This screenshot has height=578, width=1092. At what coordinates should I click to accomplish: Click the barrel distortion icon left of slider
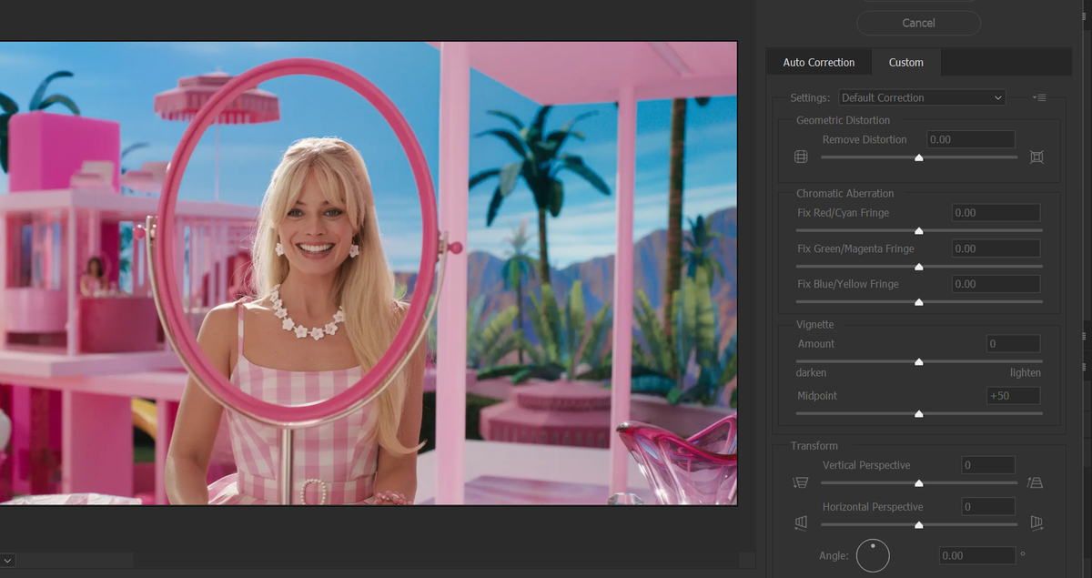801,157
